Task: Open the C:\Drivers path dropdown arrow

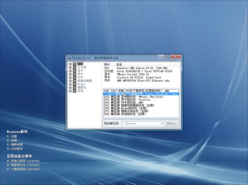Action: [x=161, y=123]
